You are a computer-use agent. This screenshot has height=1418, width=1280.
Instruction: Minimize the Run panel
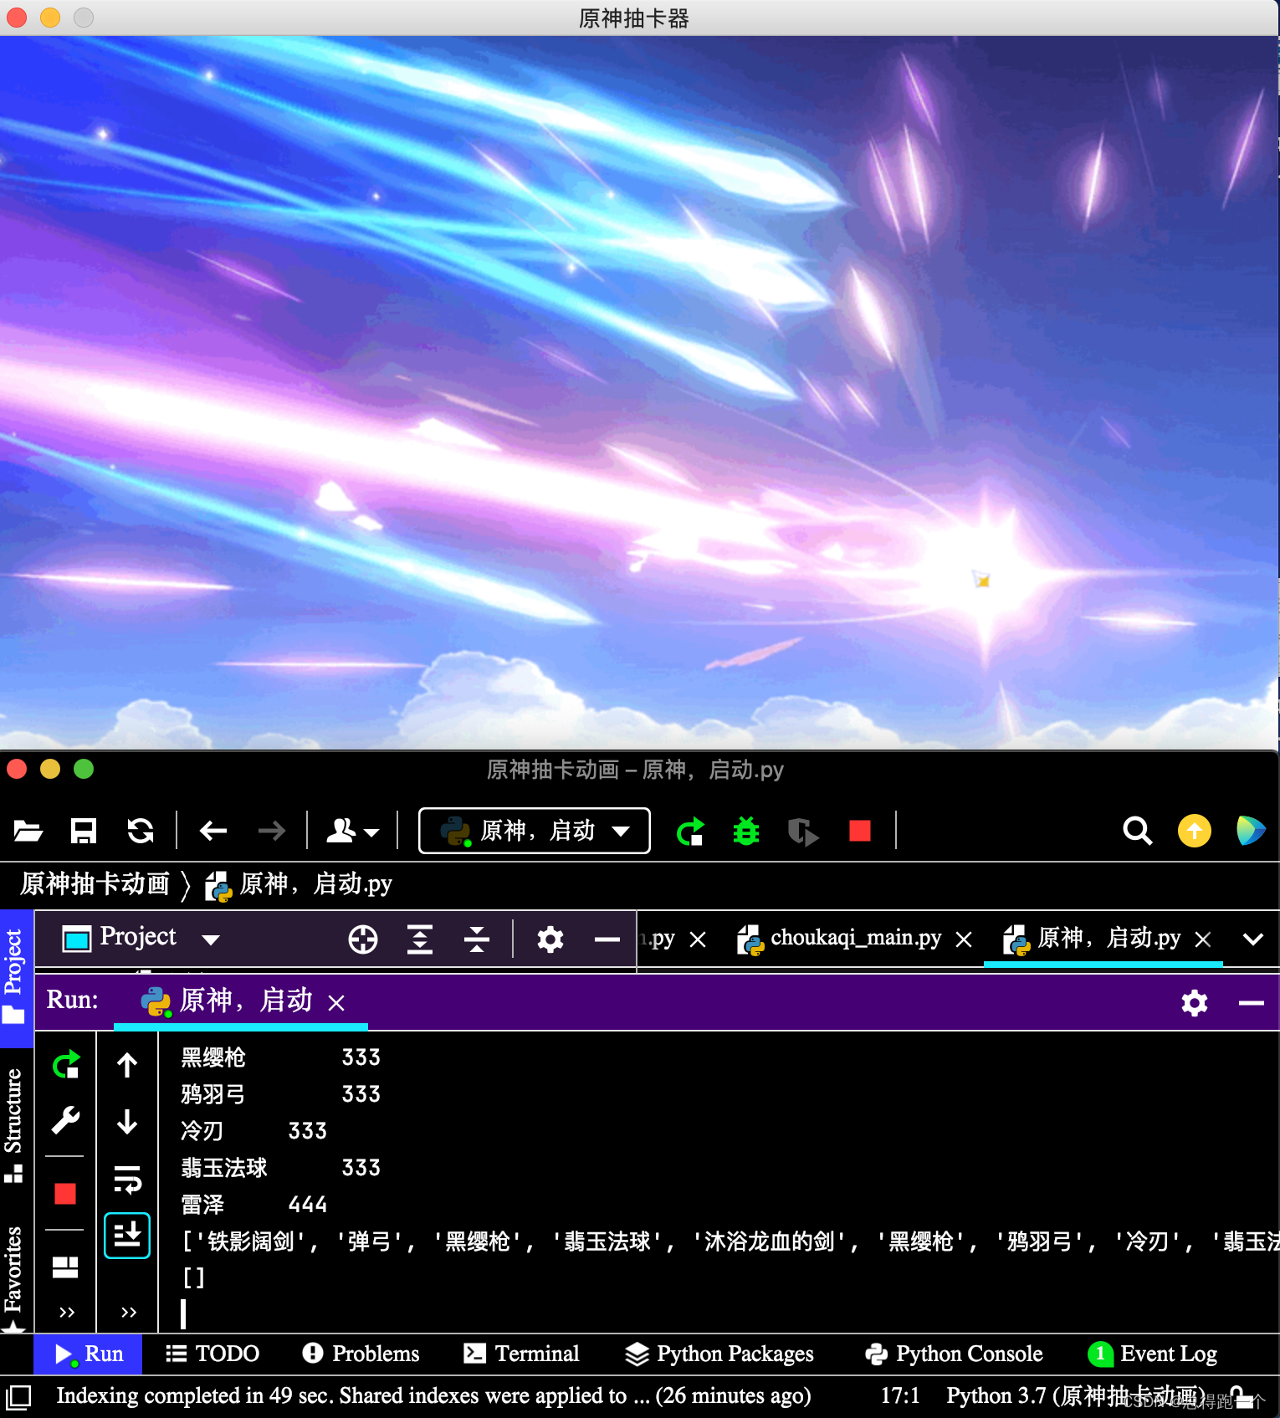point(1252,1002)
